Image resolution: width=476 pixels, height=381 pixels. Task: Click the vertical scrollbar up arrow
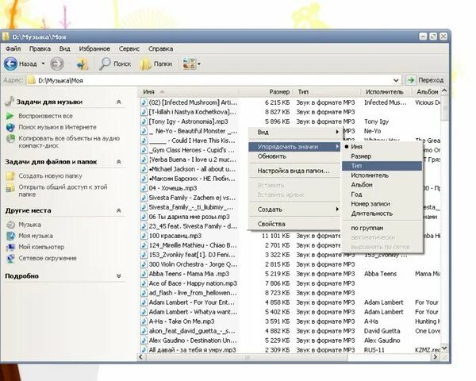coord(443,90)
